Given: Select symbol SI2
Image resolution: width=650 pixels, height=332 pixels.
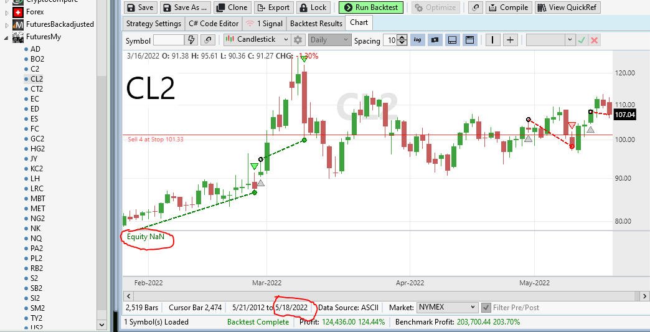Looking at the screenshot, I should coord(35,298).
